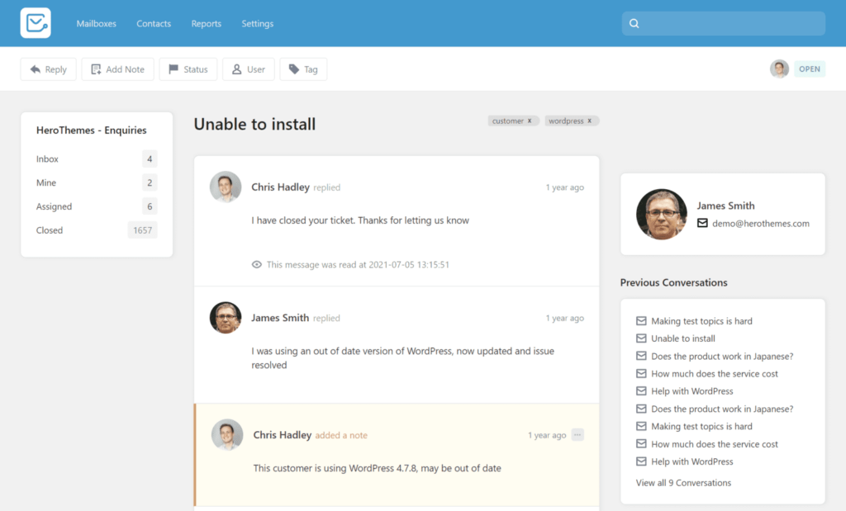846x511 pixels.
Task: Click the Mine count badge 2
Action: pos(150,182)
